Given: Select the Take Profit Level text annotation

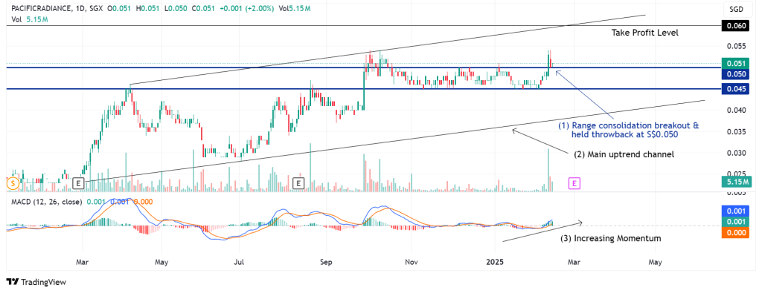Looking at the screenshot, I should (644, 33).
